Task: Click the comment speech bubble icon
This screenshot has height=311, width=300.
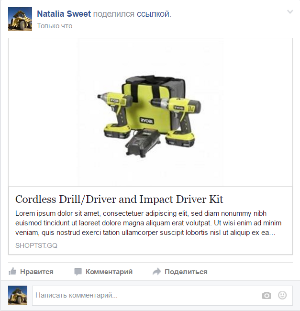Action: (78, 272)
